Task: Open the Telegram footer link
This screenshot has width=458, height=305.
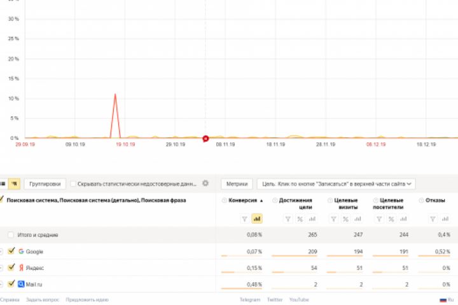Action: tap(250, 299)
